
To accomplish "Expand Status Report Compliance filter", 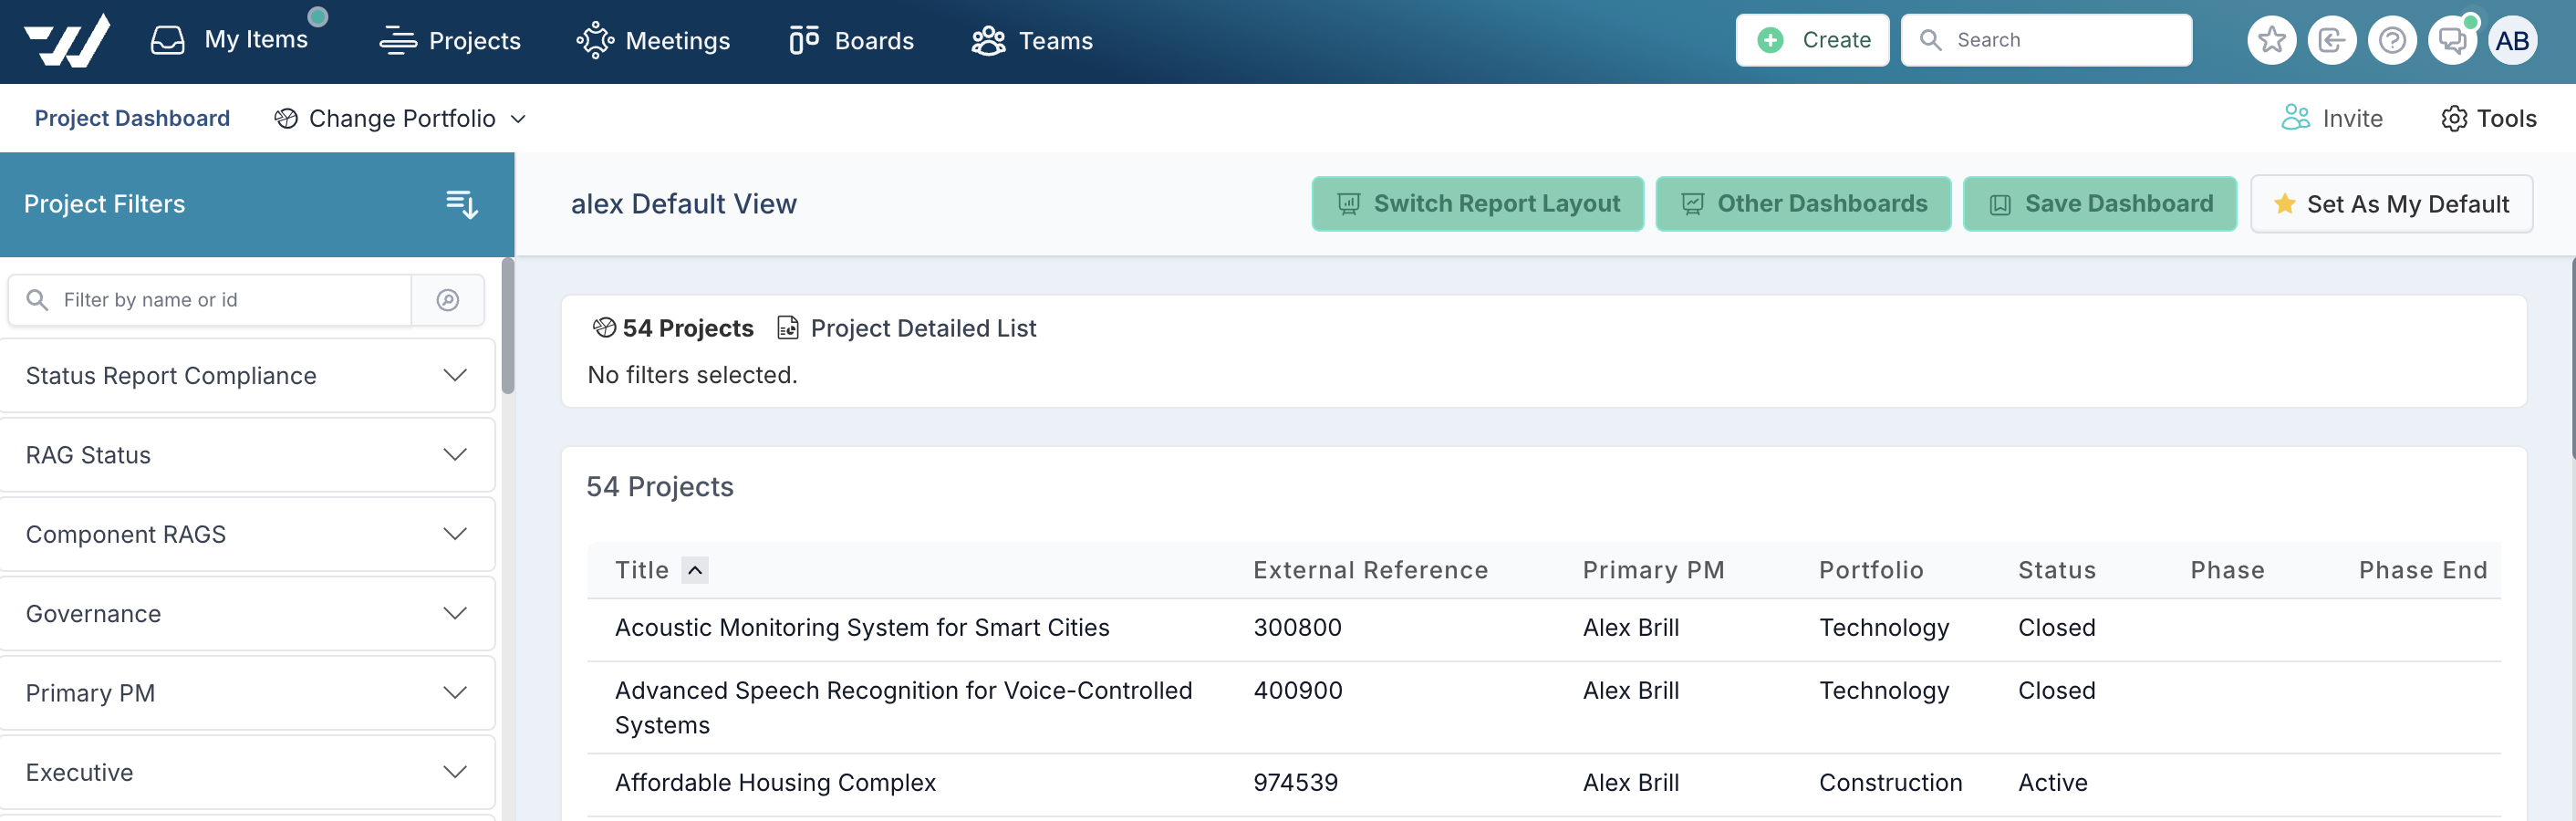I will click(x=247, y=375).
